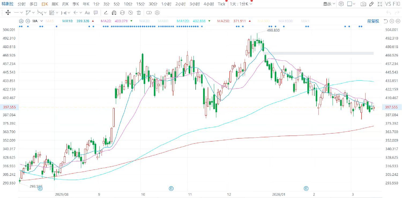Click the Aa text annotation tool
Image resolution: width=402 pixels, height=198 pixels.
(87, 13)
